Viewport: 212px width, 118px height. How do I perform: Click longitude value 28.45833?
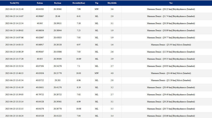(58, 38)
